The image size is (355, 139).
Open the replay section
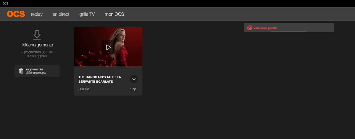pyautogui.click(x=37, y=14)
